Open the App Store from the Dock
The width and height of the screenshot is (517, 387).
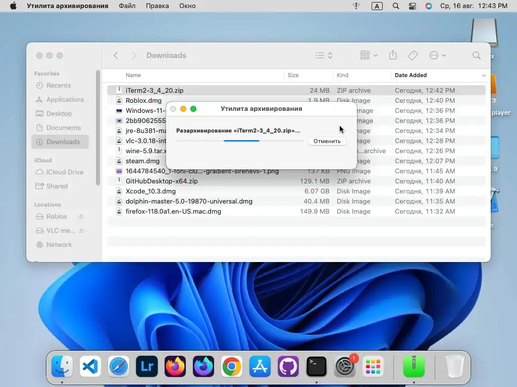tap(260, 366)
